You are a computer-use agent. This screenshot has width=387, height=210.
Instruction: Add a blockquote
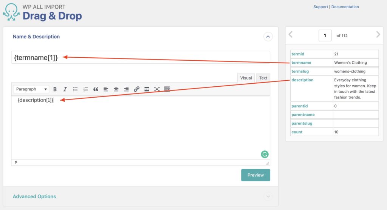(96, 89)
